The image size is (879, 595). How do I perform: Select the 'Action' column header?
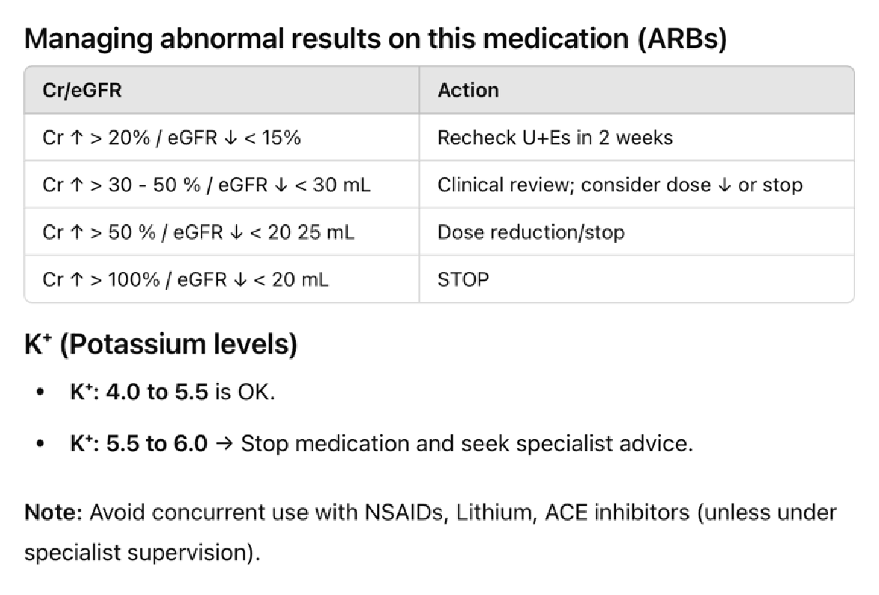[468, 91]
